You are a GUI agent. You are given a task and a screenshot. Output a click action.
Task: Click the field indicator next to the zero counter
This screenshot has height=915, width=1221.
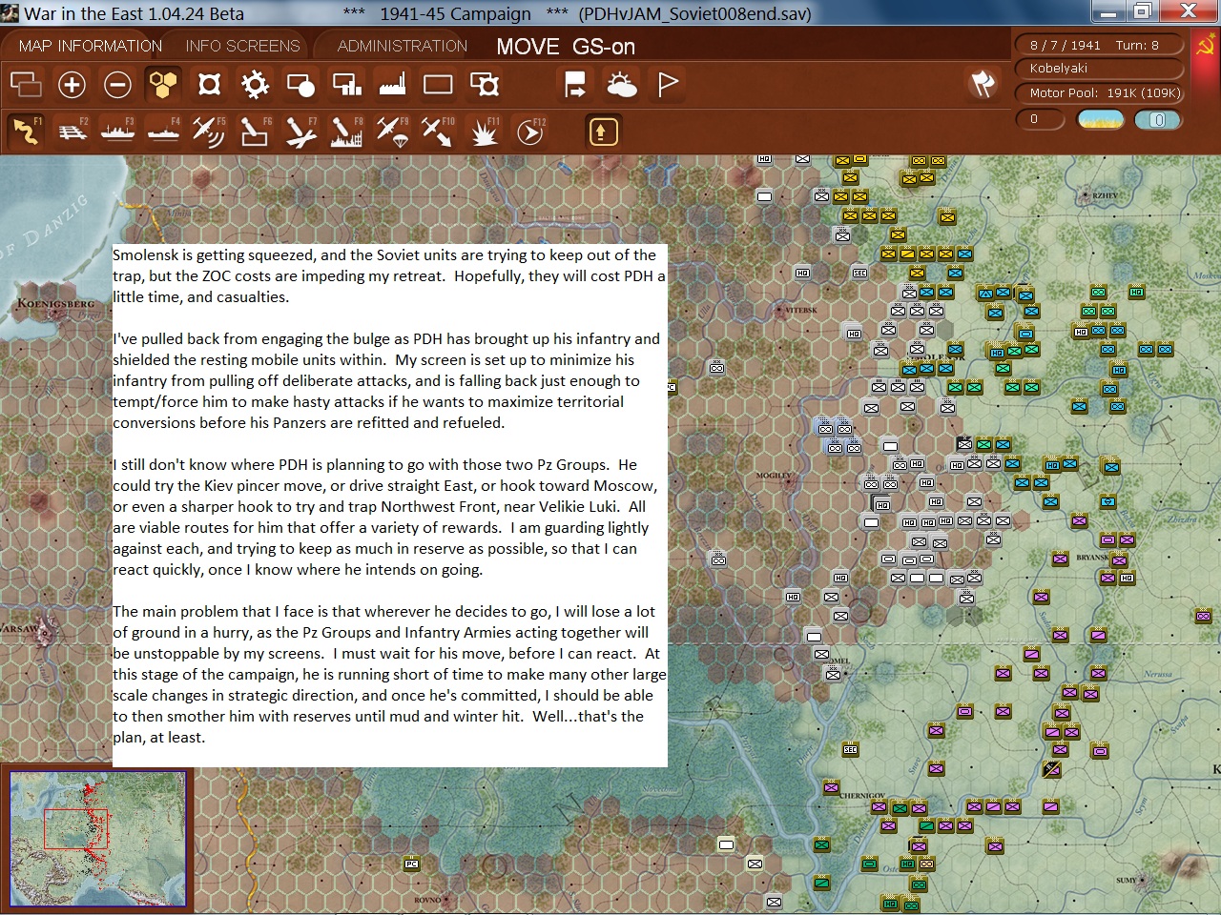1101,120
